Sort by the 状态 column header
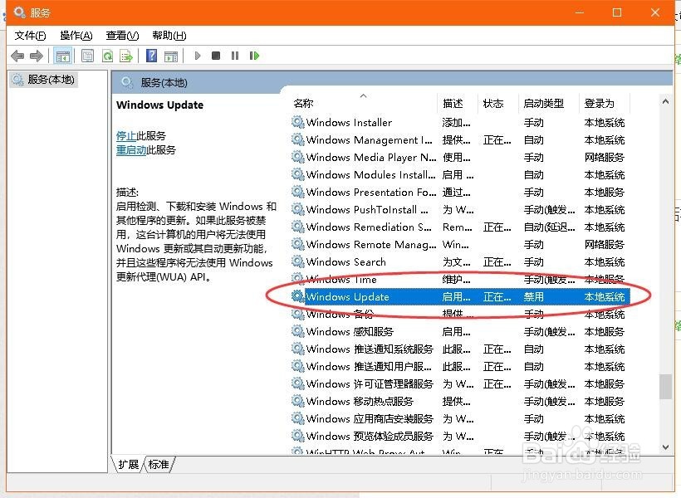This screenshot has width=681, height=498. [x=498, y=103]
